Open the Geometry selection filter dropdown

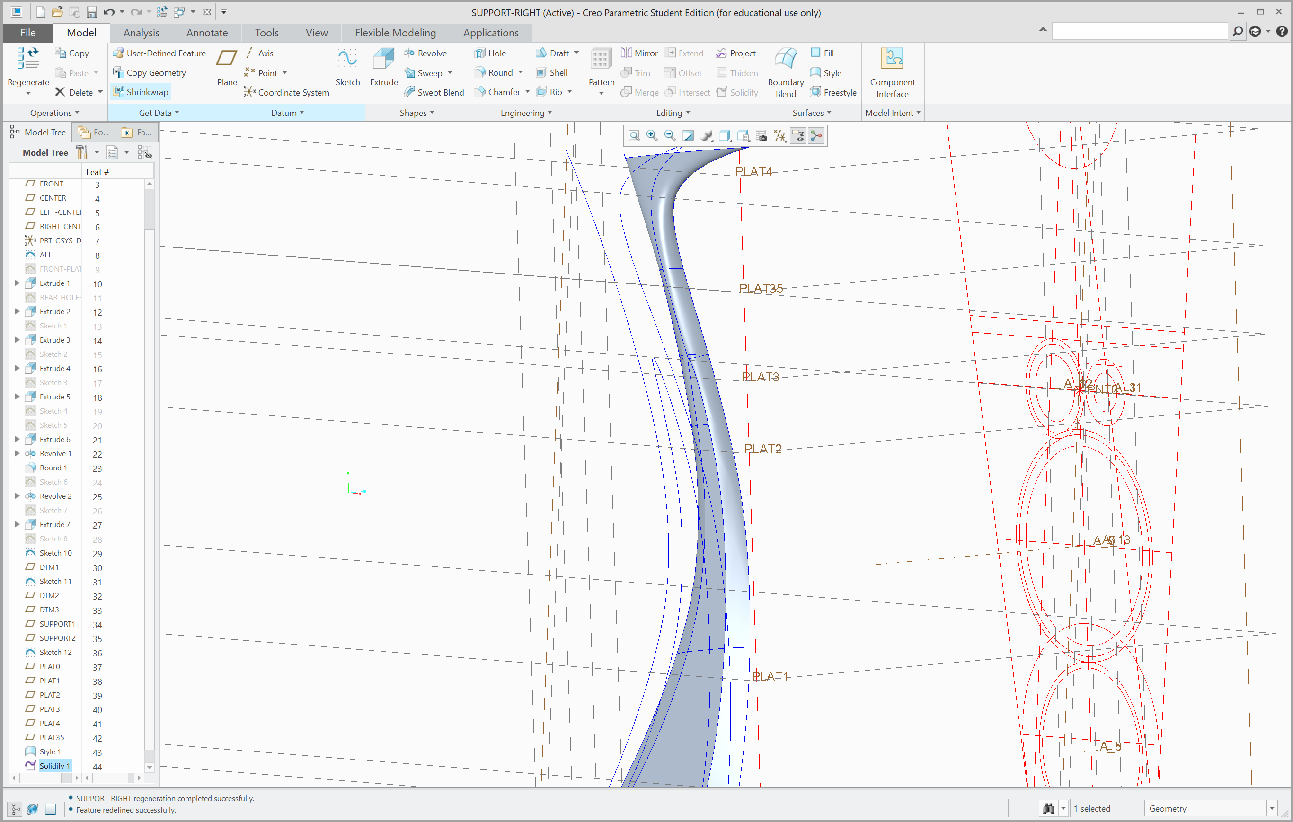coord(1271,809)
